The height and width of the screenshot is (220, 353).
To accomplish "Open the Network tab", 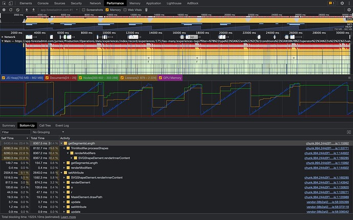I will click(x=96, y=3).
